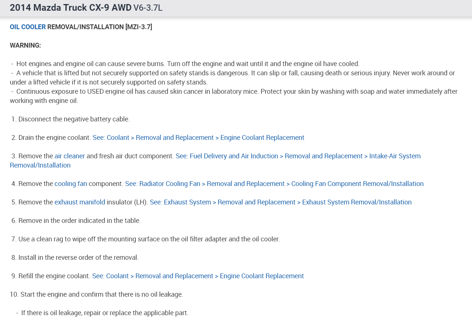Screen dimensions: 472x324
Task: Open Engine Coolant Replacement link in step 9
Action: point(198,276)
